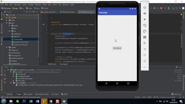Click stop red square toolbar icon
The image size is (185, 104).
click(161, 8)
